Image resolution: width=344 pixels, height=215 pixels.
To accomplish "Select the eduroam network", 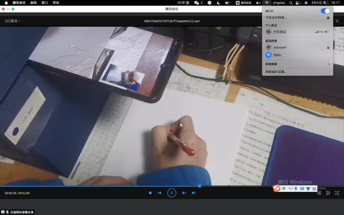I will coord(297,47).
